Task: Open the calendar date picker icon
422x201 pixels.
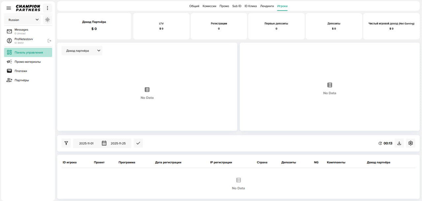Action: [104, 143]
